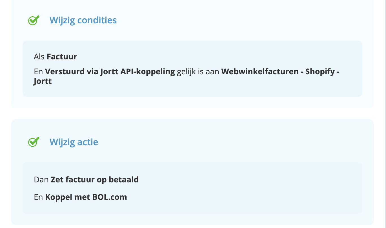Click 'En' before Koppel met BOL.com

[x=38, y=197]
